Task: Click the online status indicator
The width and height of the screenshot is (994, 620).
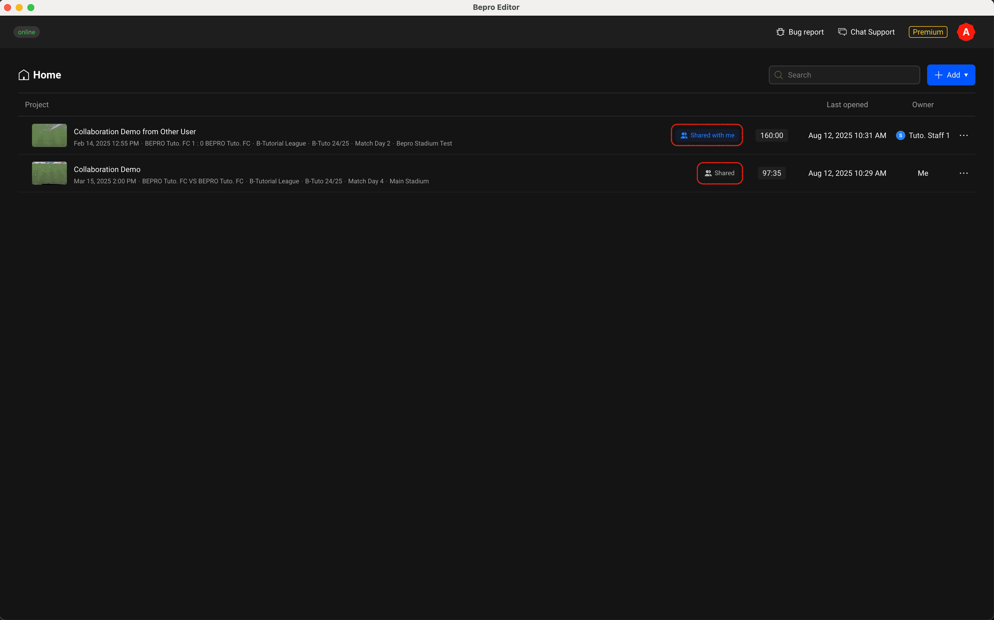Action: coord(27,32)
